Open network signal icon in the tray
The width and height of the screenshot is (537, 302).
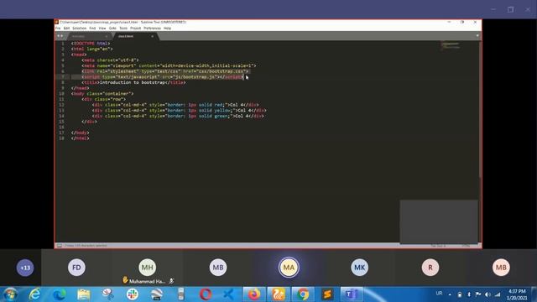coord(498,294)
